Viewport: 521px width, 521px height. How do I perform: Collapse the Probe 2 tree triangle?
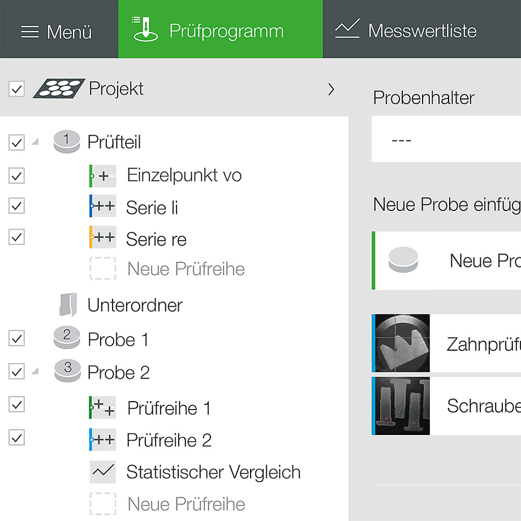click(x=35, y=371)
